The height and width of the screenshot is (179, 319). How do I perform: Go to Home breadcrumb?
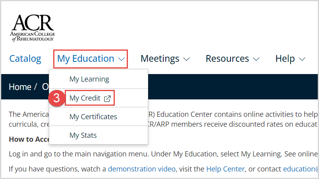click(x=20, y=87)
